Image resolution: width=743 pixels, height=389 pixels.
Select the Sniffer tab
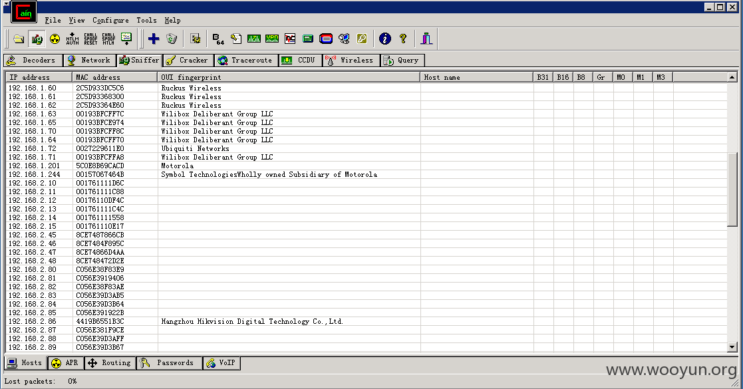coord(139,60)
